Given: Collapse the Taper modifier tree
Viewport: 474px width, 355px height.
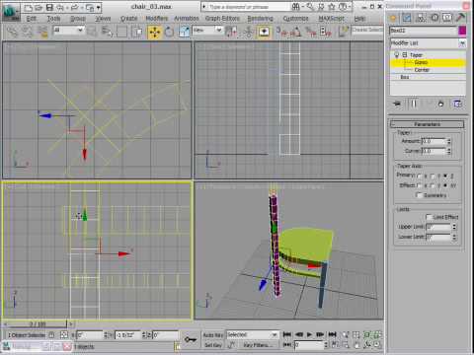Looking at the screenshot, I should tap(405, 55).
